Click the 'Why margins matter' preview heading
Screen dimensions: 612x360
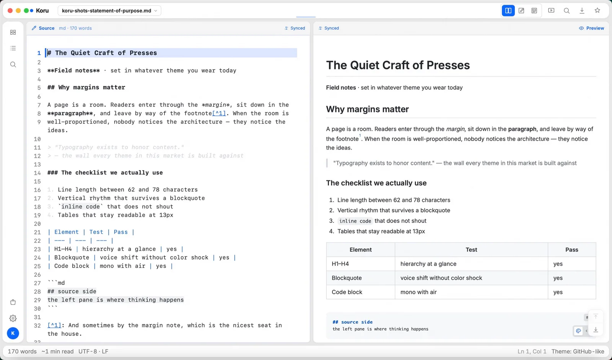(x=367, y=110)
